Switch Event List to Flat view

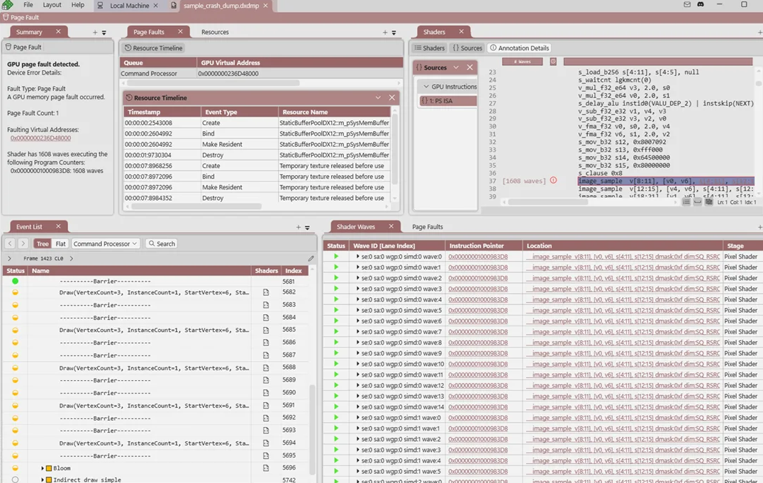coord(61,243)
